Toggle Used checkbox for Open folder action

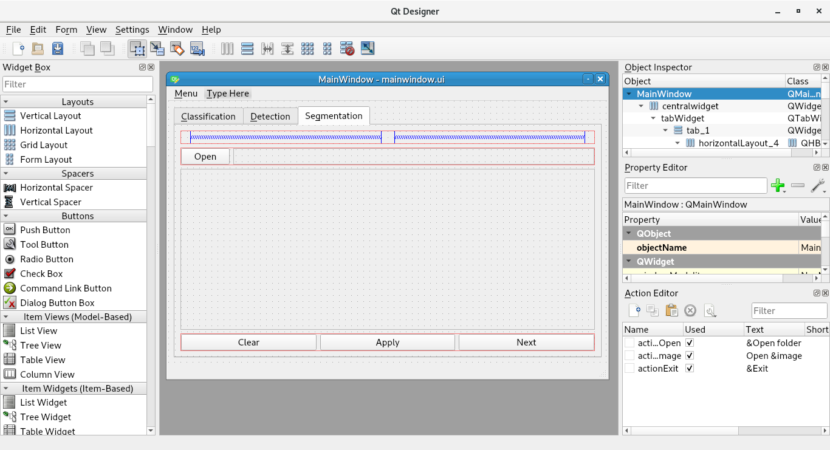[690, 343]
